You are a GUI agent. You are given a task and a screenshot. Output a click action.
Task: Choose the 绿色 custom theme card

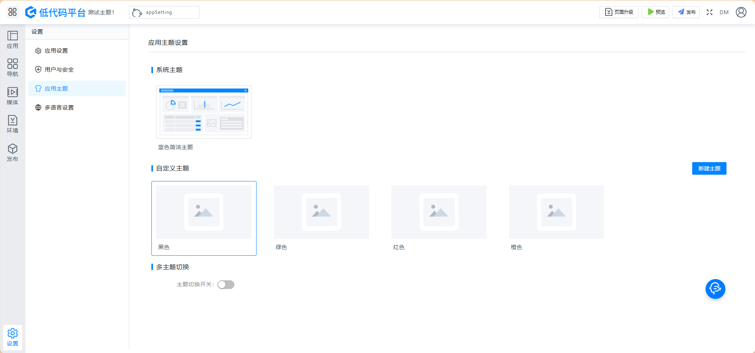point(321,212)
